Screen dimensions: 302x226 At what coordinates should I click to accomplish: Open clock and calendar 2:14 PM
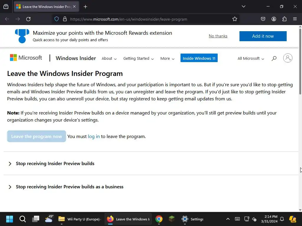coord(269,219)
